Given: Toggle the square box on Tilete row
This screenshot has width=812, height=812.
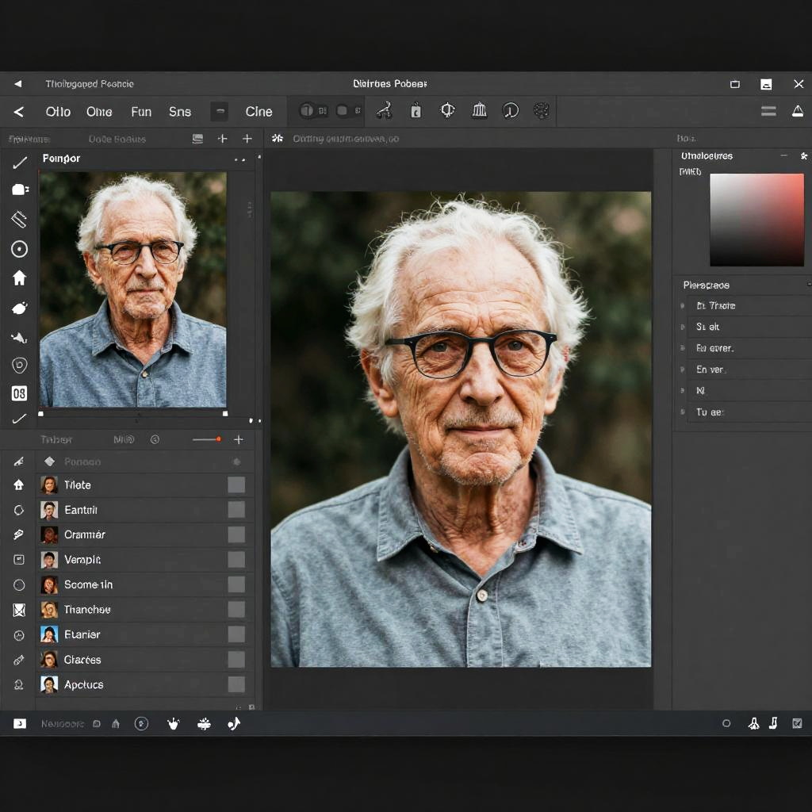Looking at the screenshot, I should pyautogui.click(x=236, y=485).
